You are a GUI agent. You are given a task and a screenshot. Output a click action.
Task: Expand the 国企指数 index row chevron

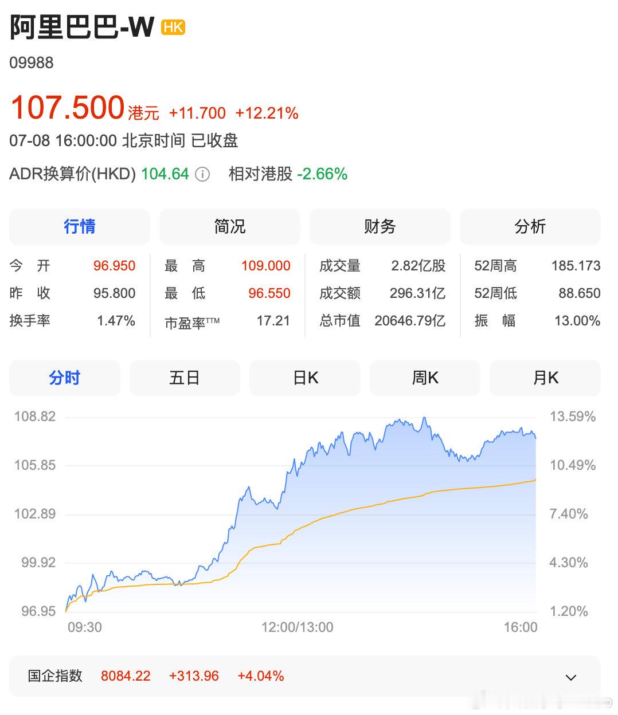point(570,677)
